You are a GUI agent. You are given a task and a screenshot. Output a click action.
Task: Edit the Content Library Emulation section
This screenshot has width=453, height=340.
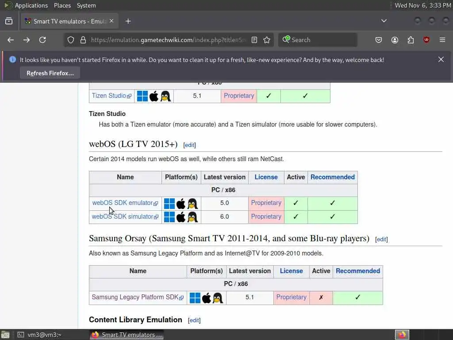194,321
